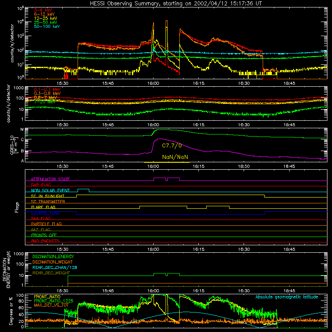Click the ATTENUATOR STATE flag label

click(x=50, y=179)
